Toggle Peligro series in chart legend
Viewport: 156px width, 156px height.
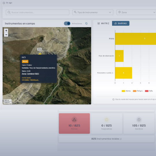pos(138,91)
